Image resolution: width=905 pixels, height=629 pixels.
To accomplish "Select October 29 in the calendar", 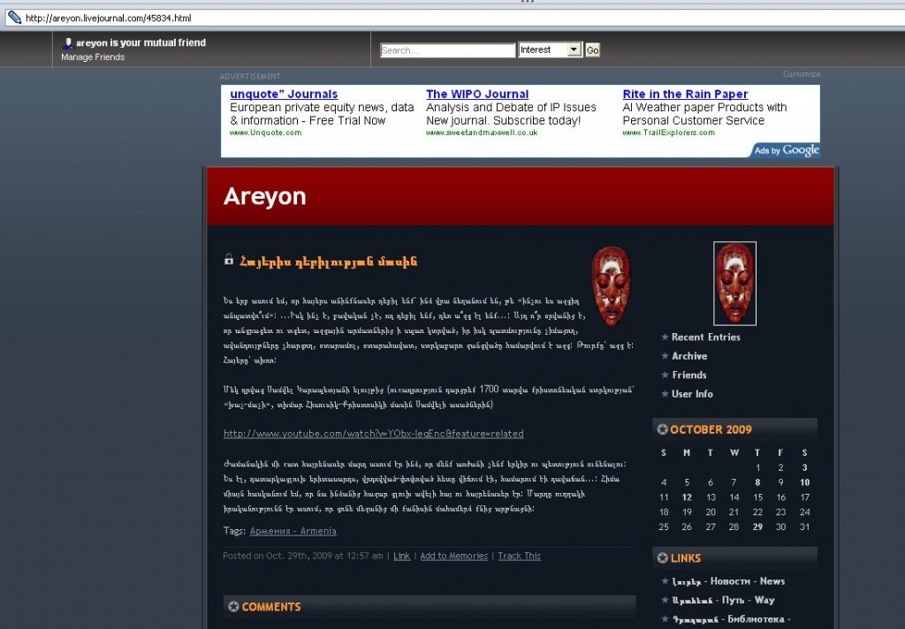I will coord(757,527).
